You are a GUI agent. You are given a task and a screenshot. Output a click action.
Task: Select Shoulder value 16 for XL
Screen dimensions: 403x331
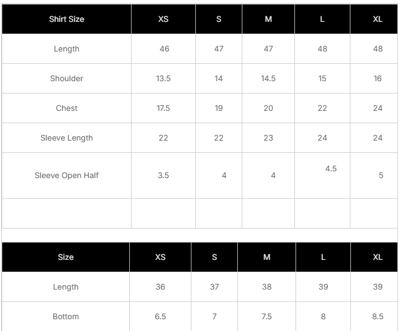pos(378,78)
